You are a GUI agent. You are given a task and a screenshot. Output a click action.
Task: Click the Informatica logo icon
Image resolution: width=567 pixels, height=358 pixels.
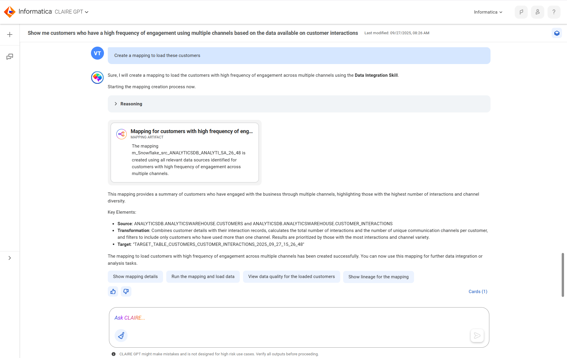[10, 12]
